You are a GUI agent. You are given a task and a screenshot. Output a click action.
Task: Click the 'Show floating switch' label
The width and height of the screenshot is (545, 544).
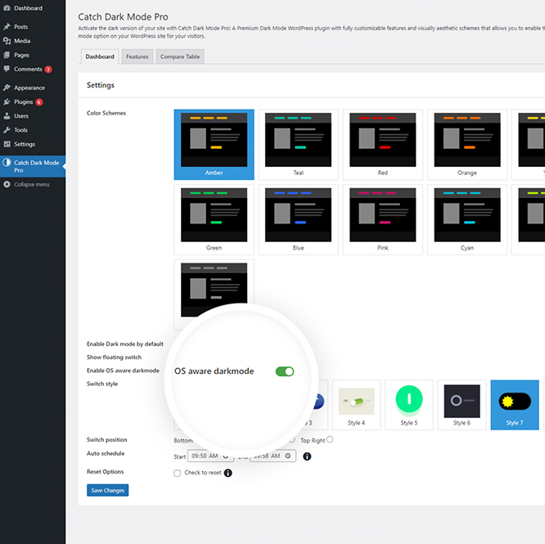click(114, 357)
